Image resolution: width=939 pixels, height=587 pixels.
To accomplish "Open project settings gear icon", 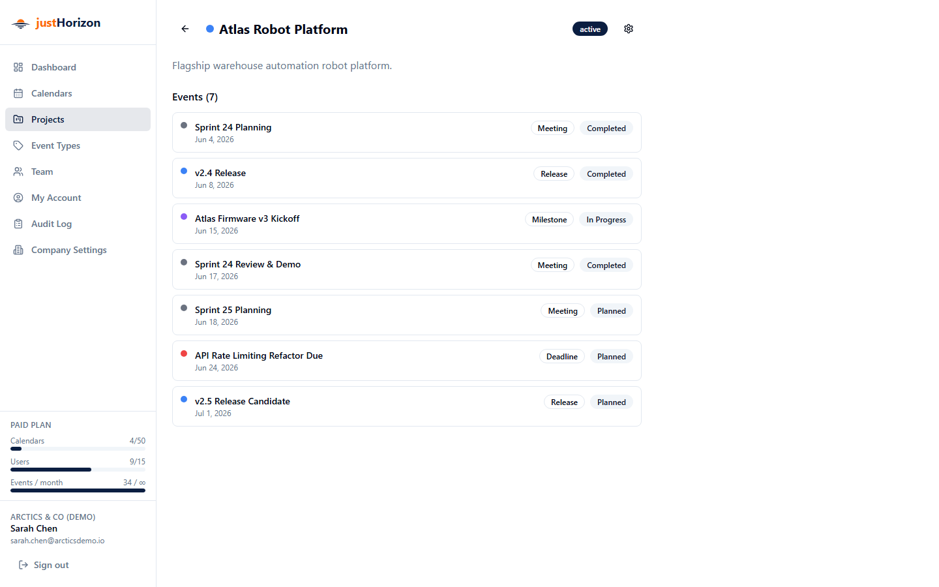I will (x=629, y=29).
